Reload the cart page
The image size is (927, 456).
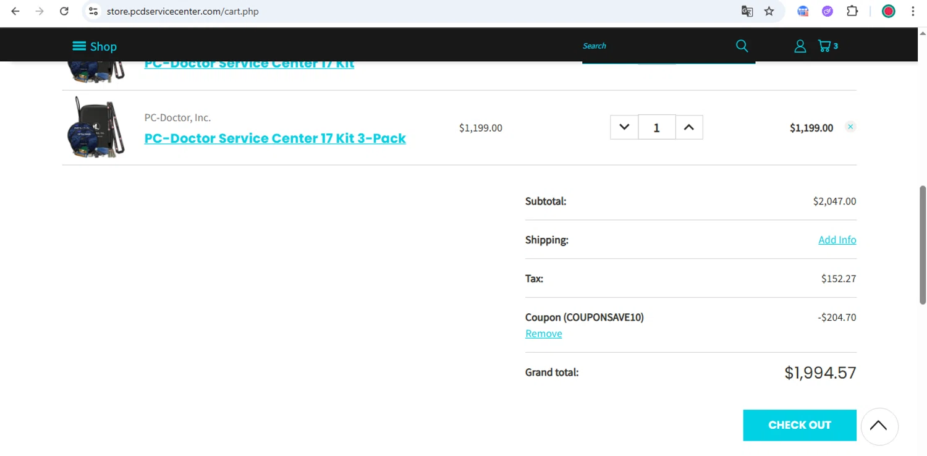point(64,11)
